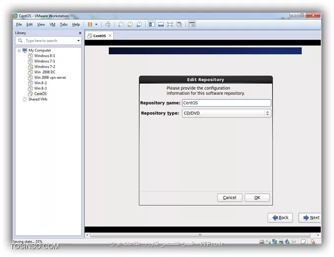Image resolution: width=334 pixels, height=257 pixels.
Task: Open the Edit menu
Action: tap(30, 25)
